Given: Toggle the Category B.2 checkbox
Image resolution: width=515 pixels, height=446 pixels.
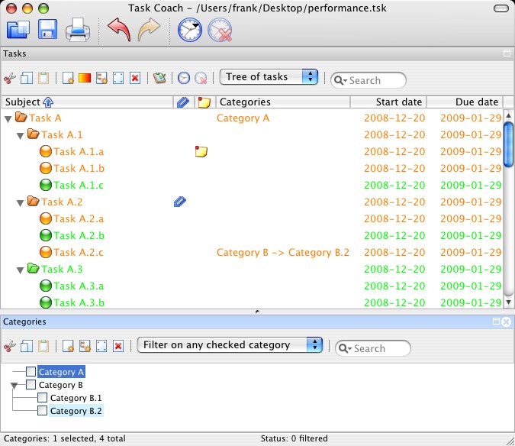Looking at the screenshot, I should 43,411.
